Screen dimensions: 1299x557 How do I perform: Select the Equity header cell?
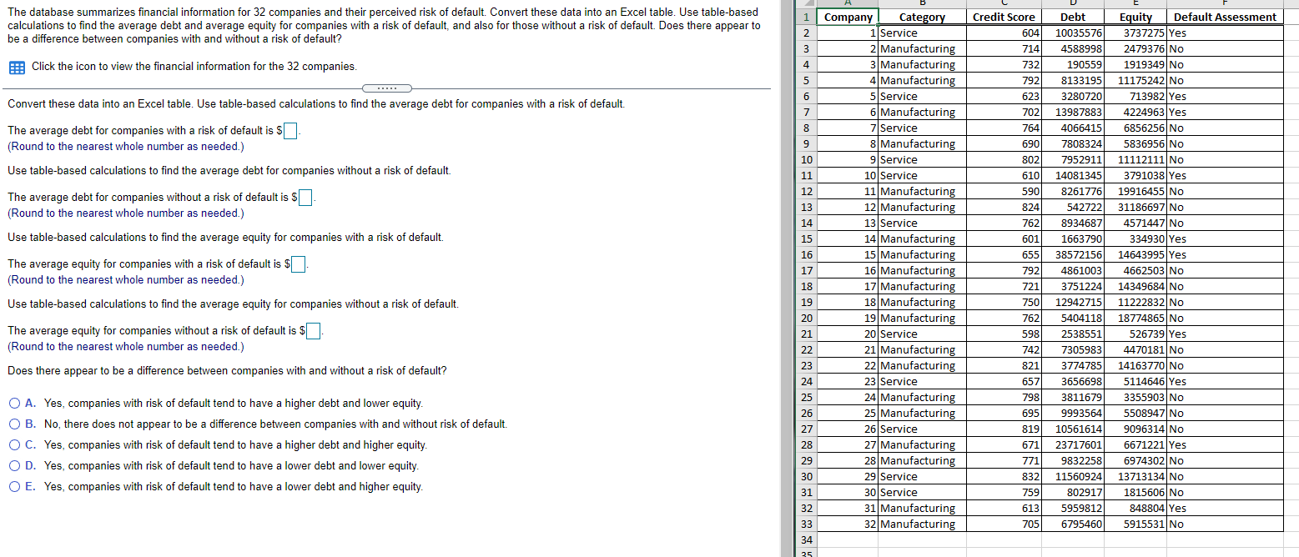coord(1135,17)
